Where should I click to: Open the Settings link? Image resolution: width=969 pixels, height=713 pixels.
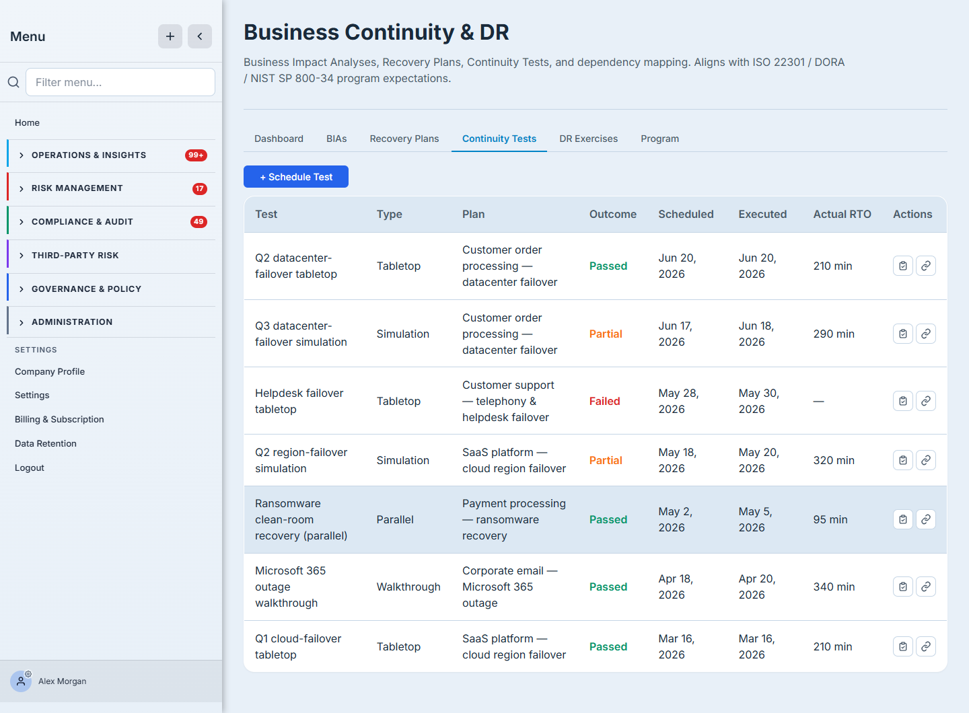32,395
